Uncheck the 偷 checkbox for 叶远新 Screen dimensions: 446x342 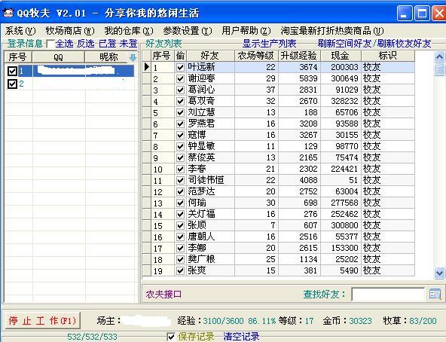tap(180, 67)
